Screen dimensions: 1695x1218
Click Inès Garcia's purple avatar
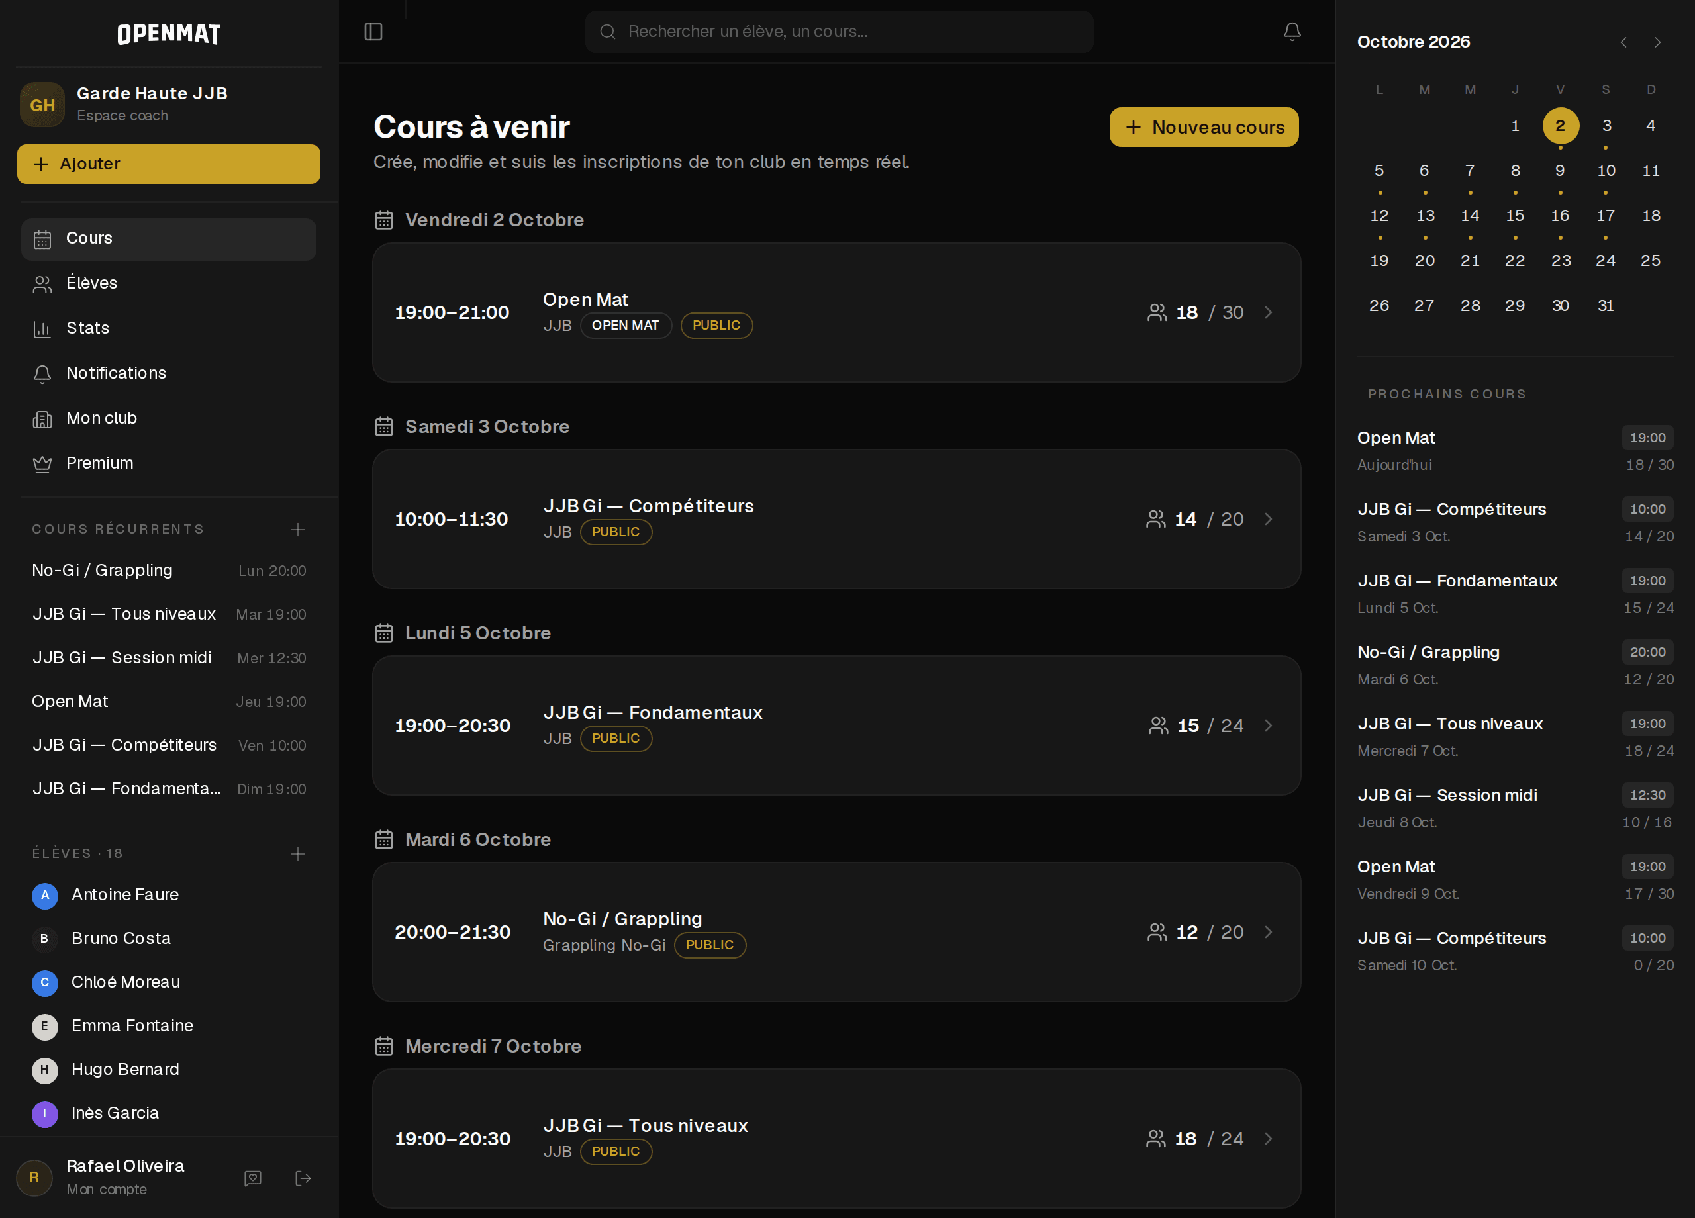click(45, 1114)
